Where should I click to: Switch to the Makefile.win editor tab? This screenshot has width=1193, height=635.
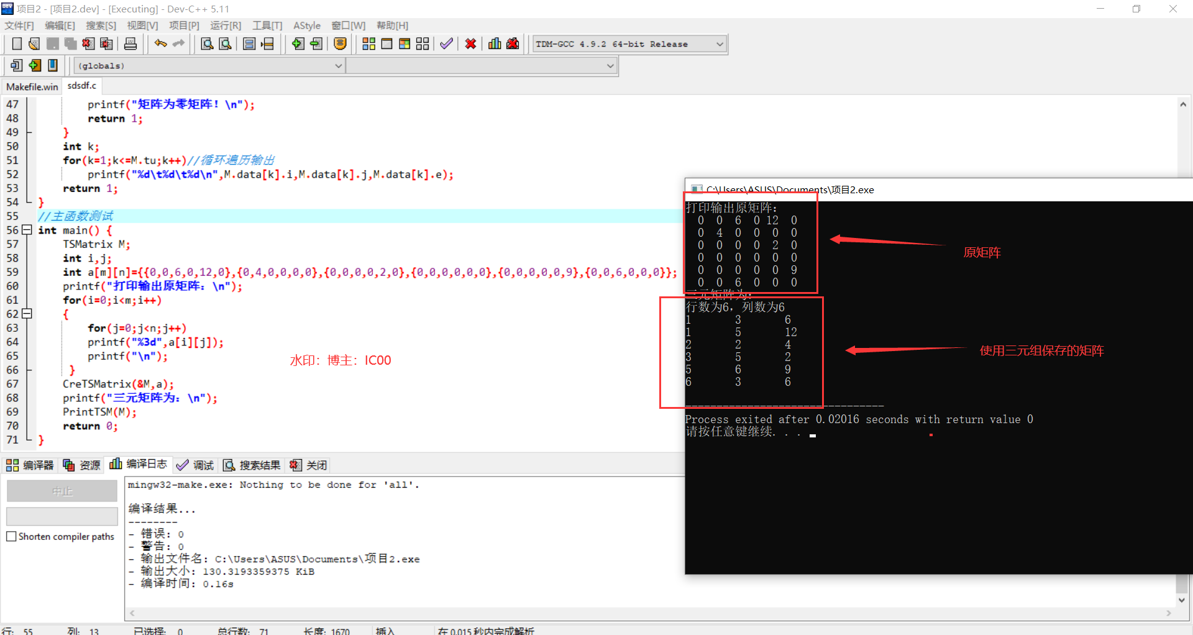coord(32,87)
